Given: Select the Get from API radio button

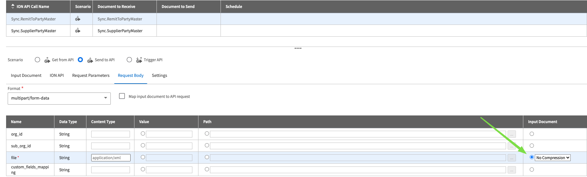Looking at the screenshot, I should pyautogui.click(x=37, y=60).
